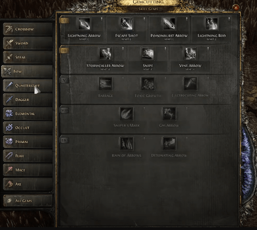Click the Rain of Arrows icon
This screenshot has height=230, width=257.
(126, 144)
